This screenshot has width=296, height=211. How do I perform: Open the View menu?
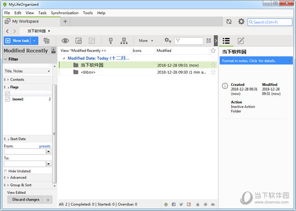(30, 13)
